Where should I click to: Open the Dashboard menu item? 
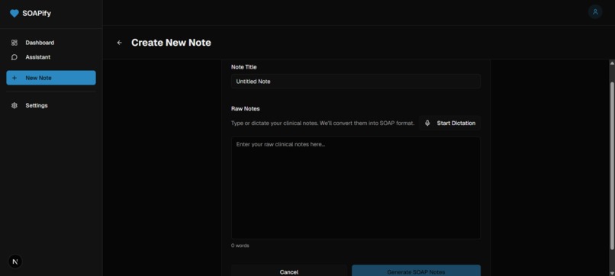(51, 43)
